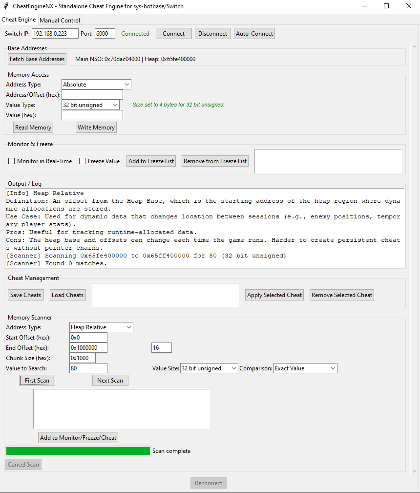Click the Start Offset (hex) field

[88, 337]
